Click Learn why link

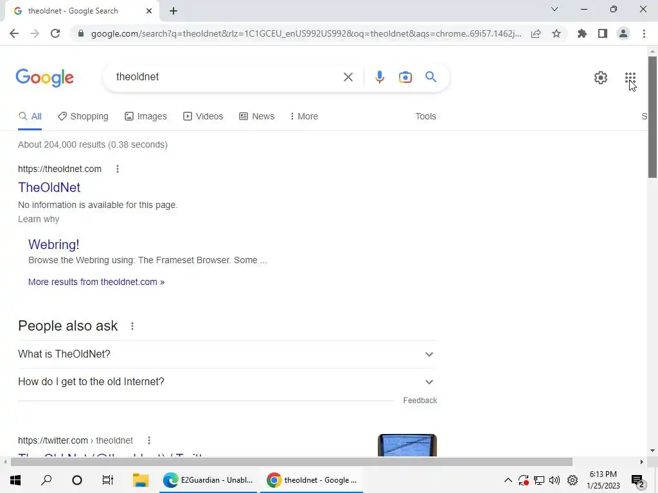(x=39, y=220)
